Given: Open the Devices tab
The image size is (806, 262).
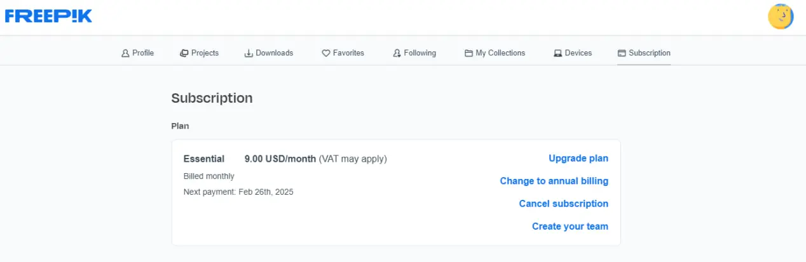Looking at the screenshot, I should (573, 53).
